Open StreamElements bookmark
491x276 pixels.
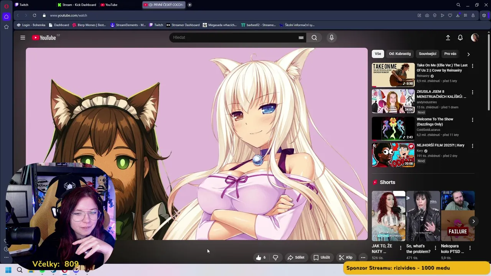coord(128,25)
